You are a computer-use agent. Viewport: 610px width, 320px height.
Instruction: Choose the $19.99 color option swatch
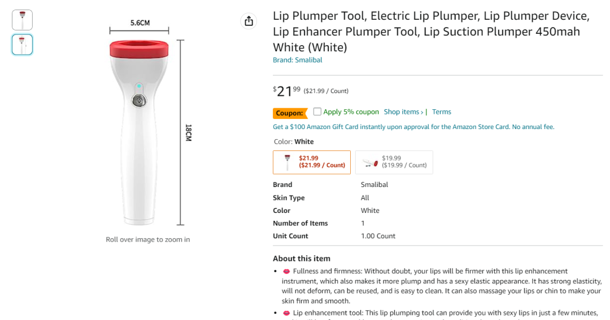coord(394,162)
